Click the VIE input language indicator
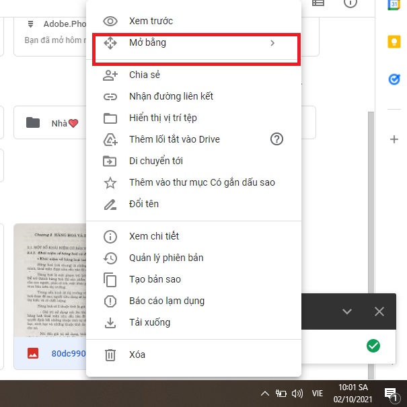Image resolution: width=407 pixels, height=407 pixels. point(318,394)
